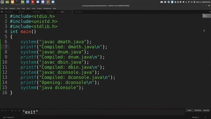211x119 pixels.
Task: Toggle in-selection option in find bar
Action: [x=16, y=110]
